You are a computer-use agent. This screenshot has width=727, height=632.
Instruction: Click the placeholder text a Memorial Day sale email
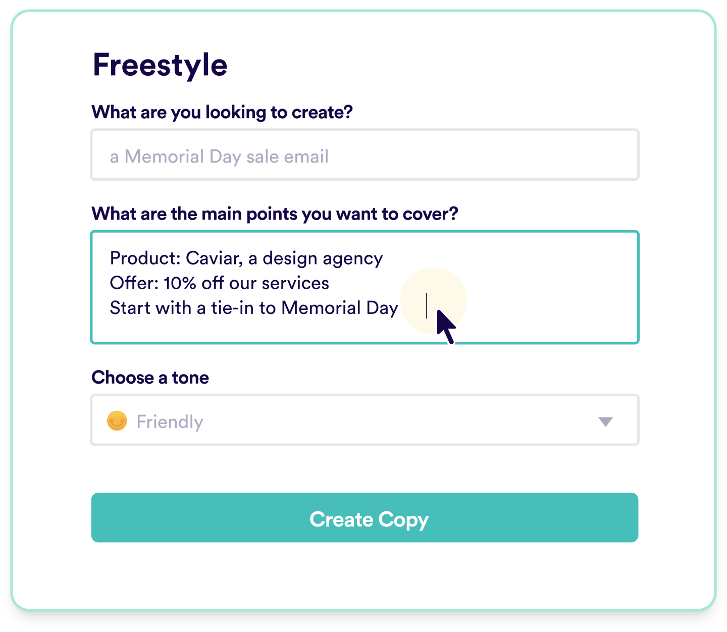coord(219,156)
